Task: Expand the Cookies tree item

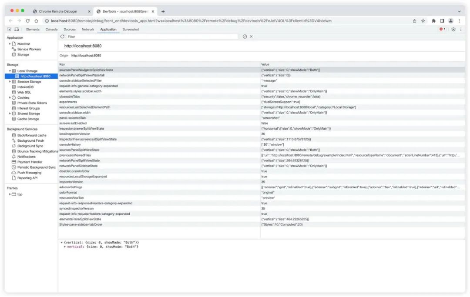Action: (10, 97)
